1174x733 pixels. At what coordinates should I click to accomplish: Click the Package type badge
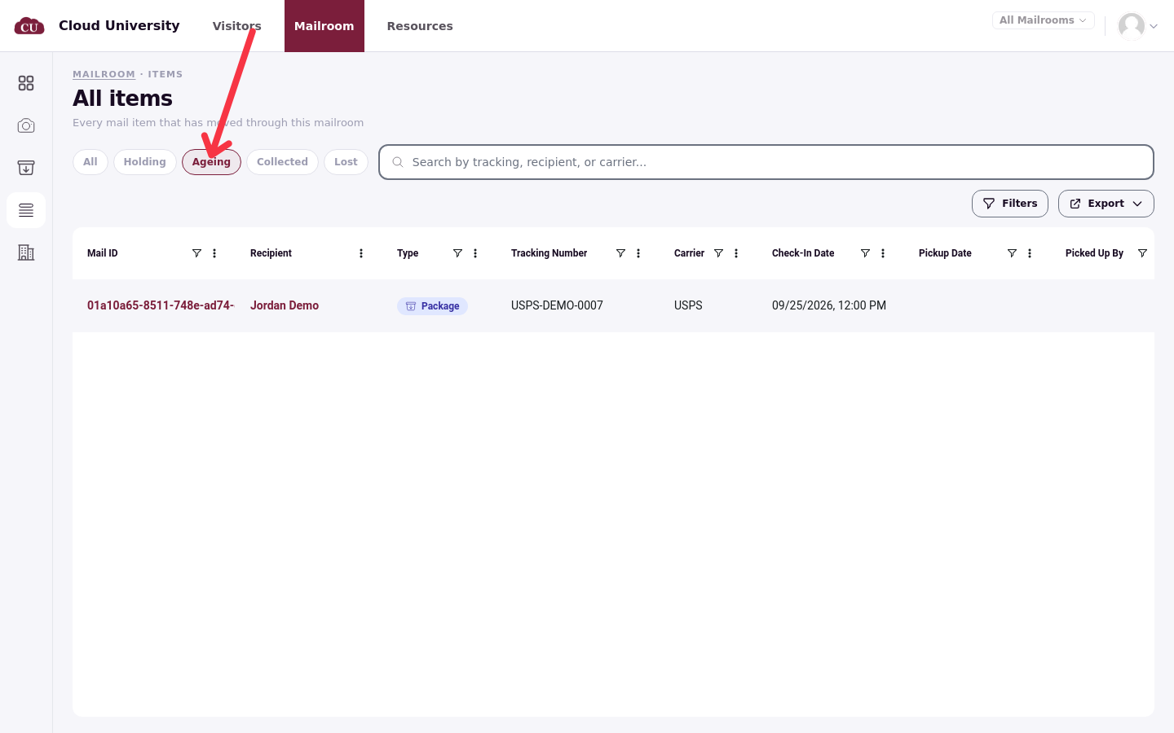432,306
